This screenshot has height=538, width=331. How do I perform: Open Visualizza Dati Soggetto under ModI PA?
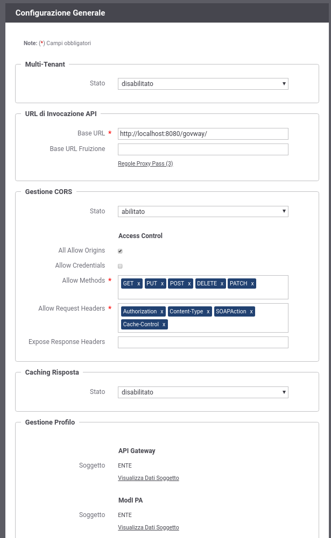point(149,527)
